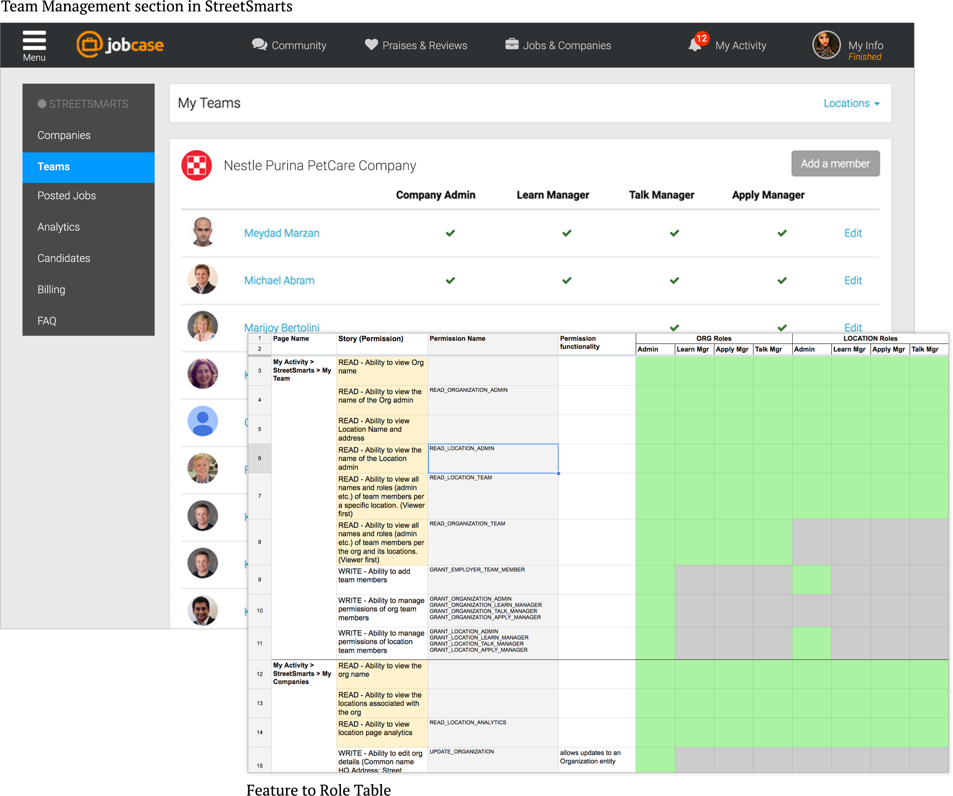Open Analytics in the sidebar
Screen dimensions: 953x796
click(x=89, y=227)
